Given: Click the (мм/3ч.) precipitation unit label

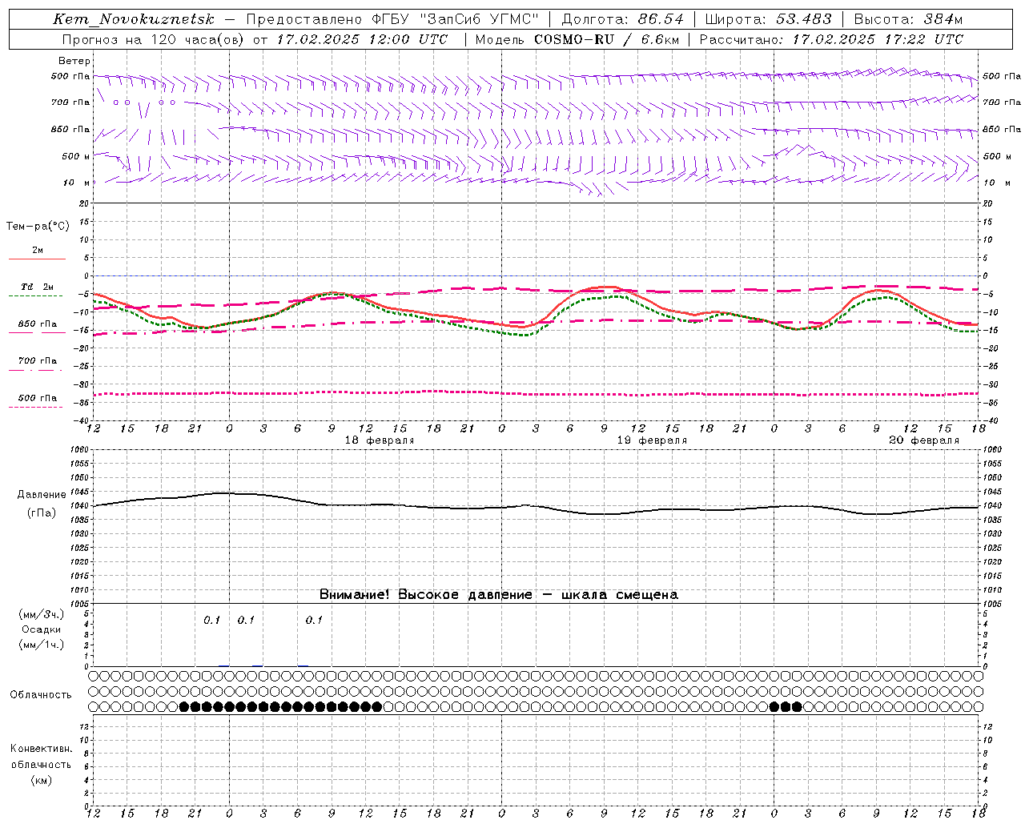Looking at the screenshot, I should pos(41,614).
